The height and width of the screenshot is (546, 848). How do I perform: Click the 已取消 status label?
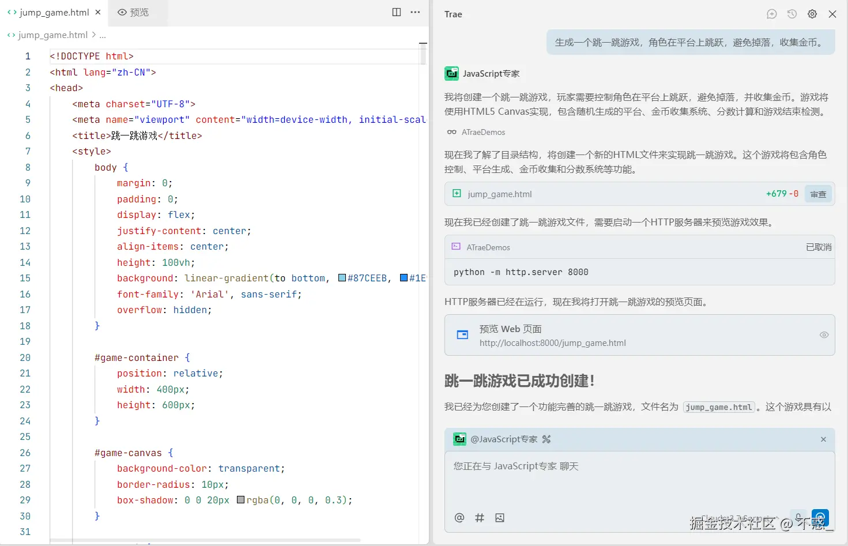tap(819, 247)
